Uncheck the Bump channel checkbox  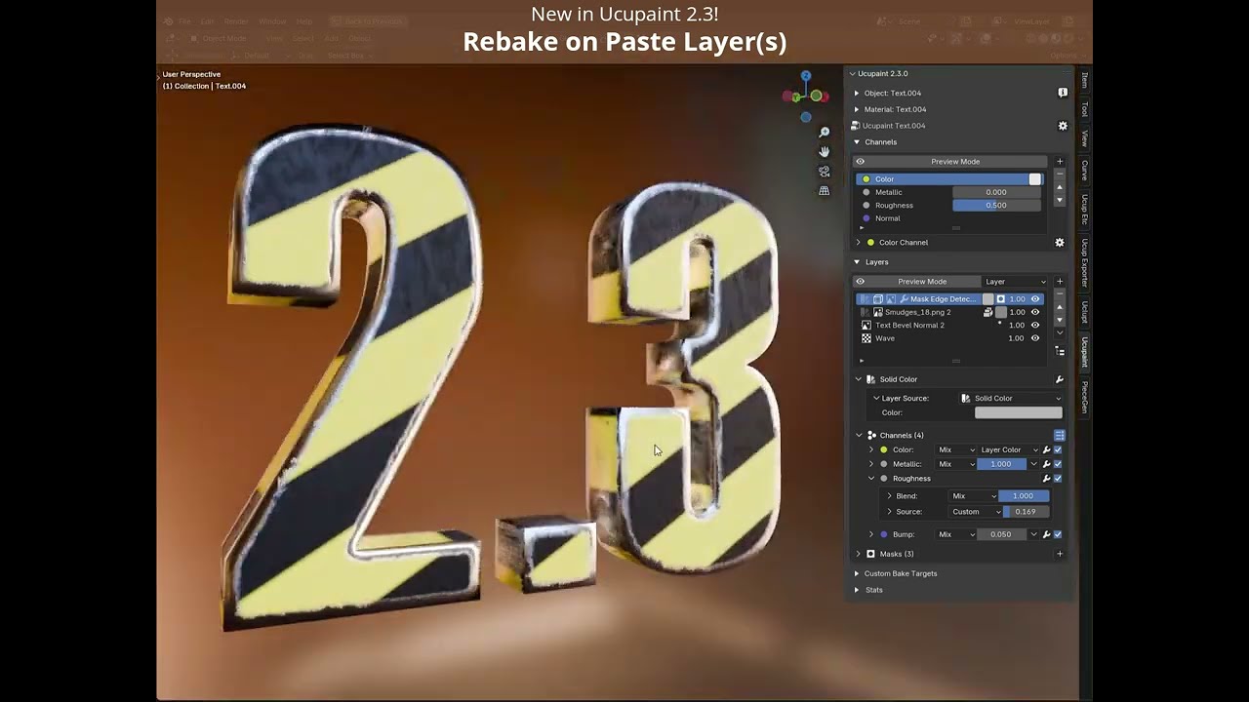[1058, 534]
